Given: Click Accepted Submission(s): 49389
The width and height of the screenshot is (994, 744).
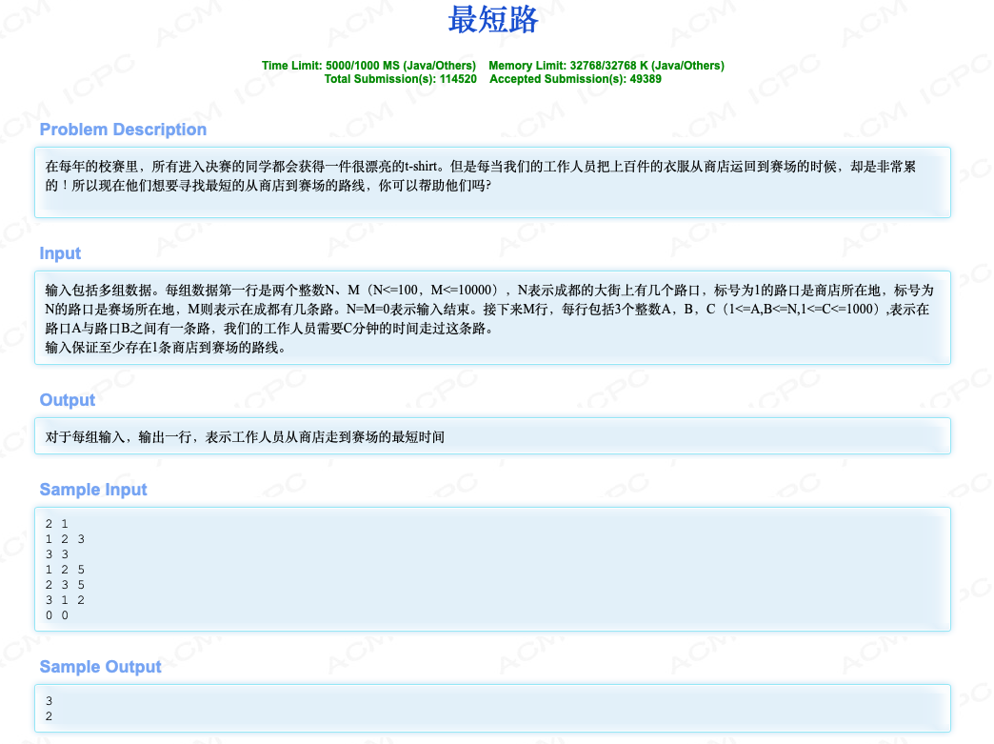Looking at the screenshot, I should pyautogui.click(x=575, y=79).
